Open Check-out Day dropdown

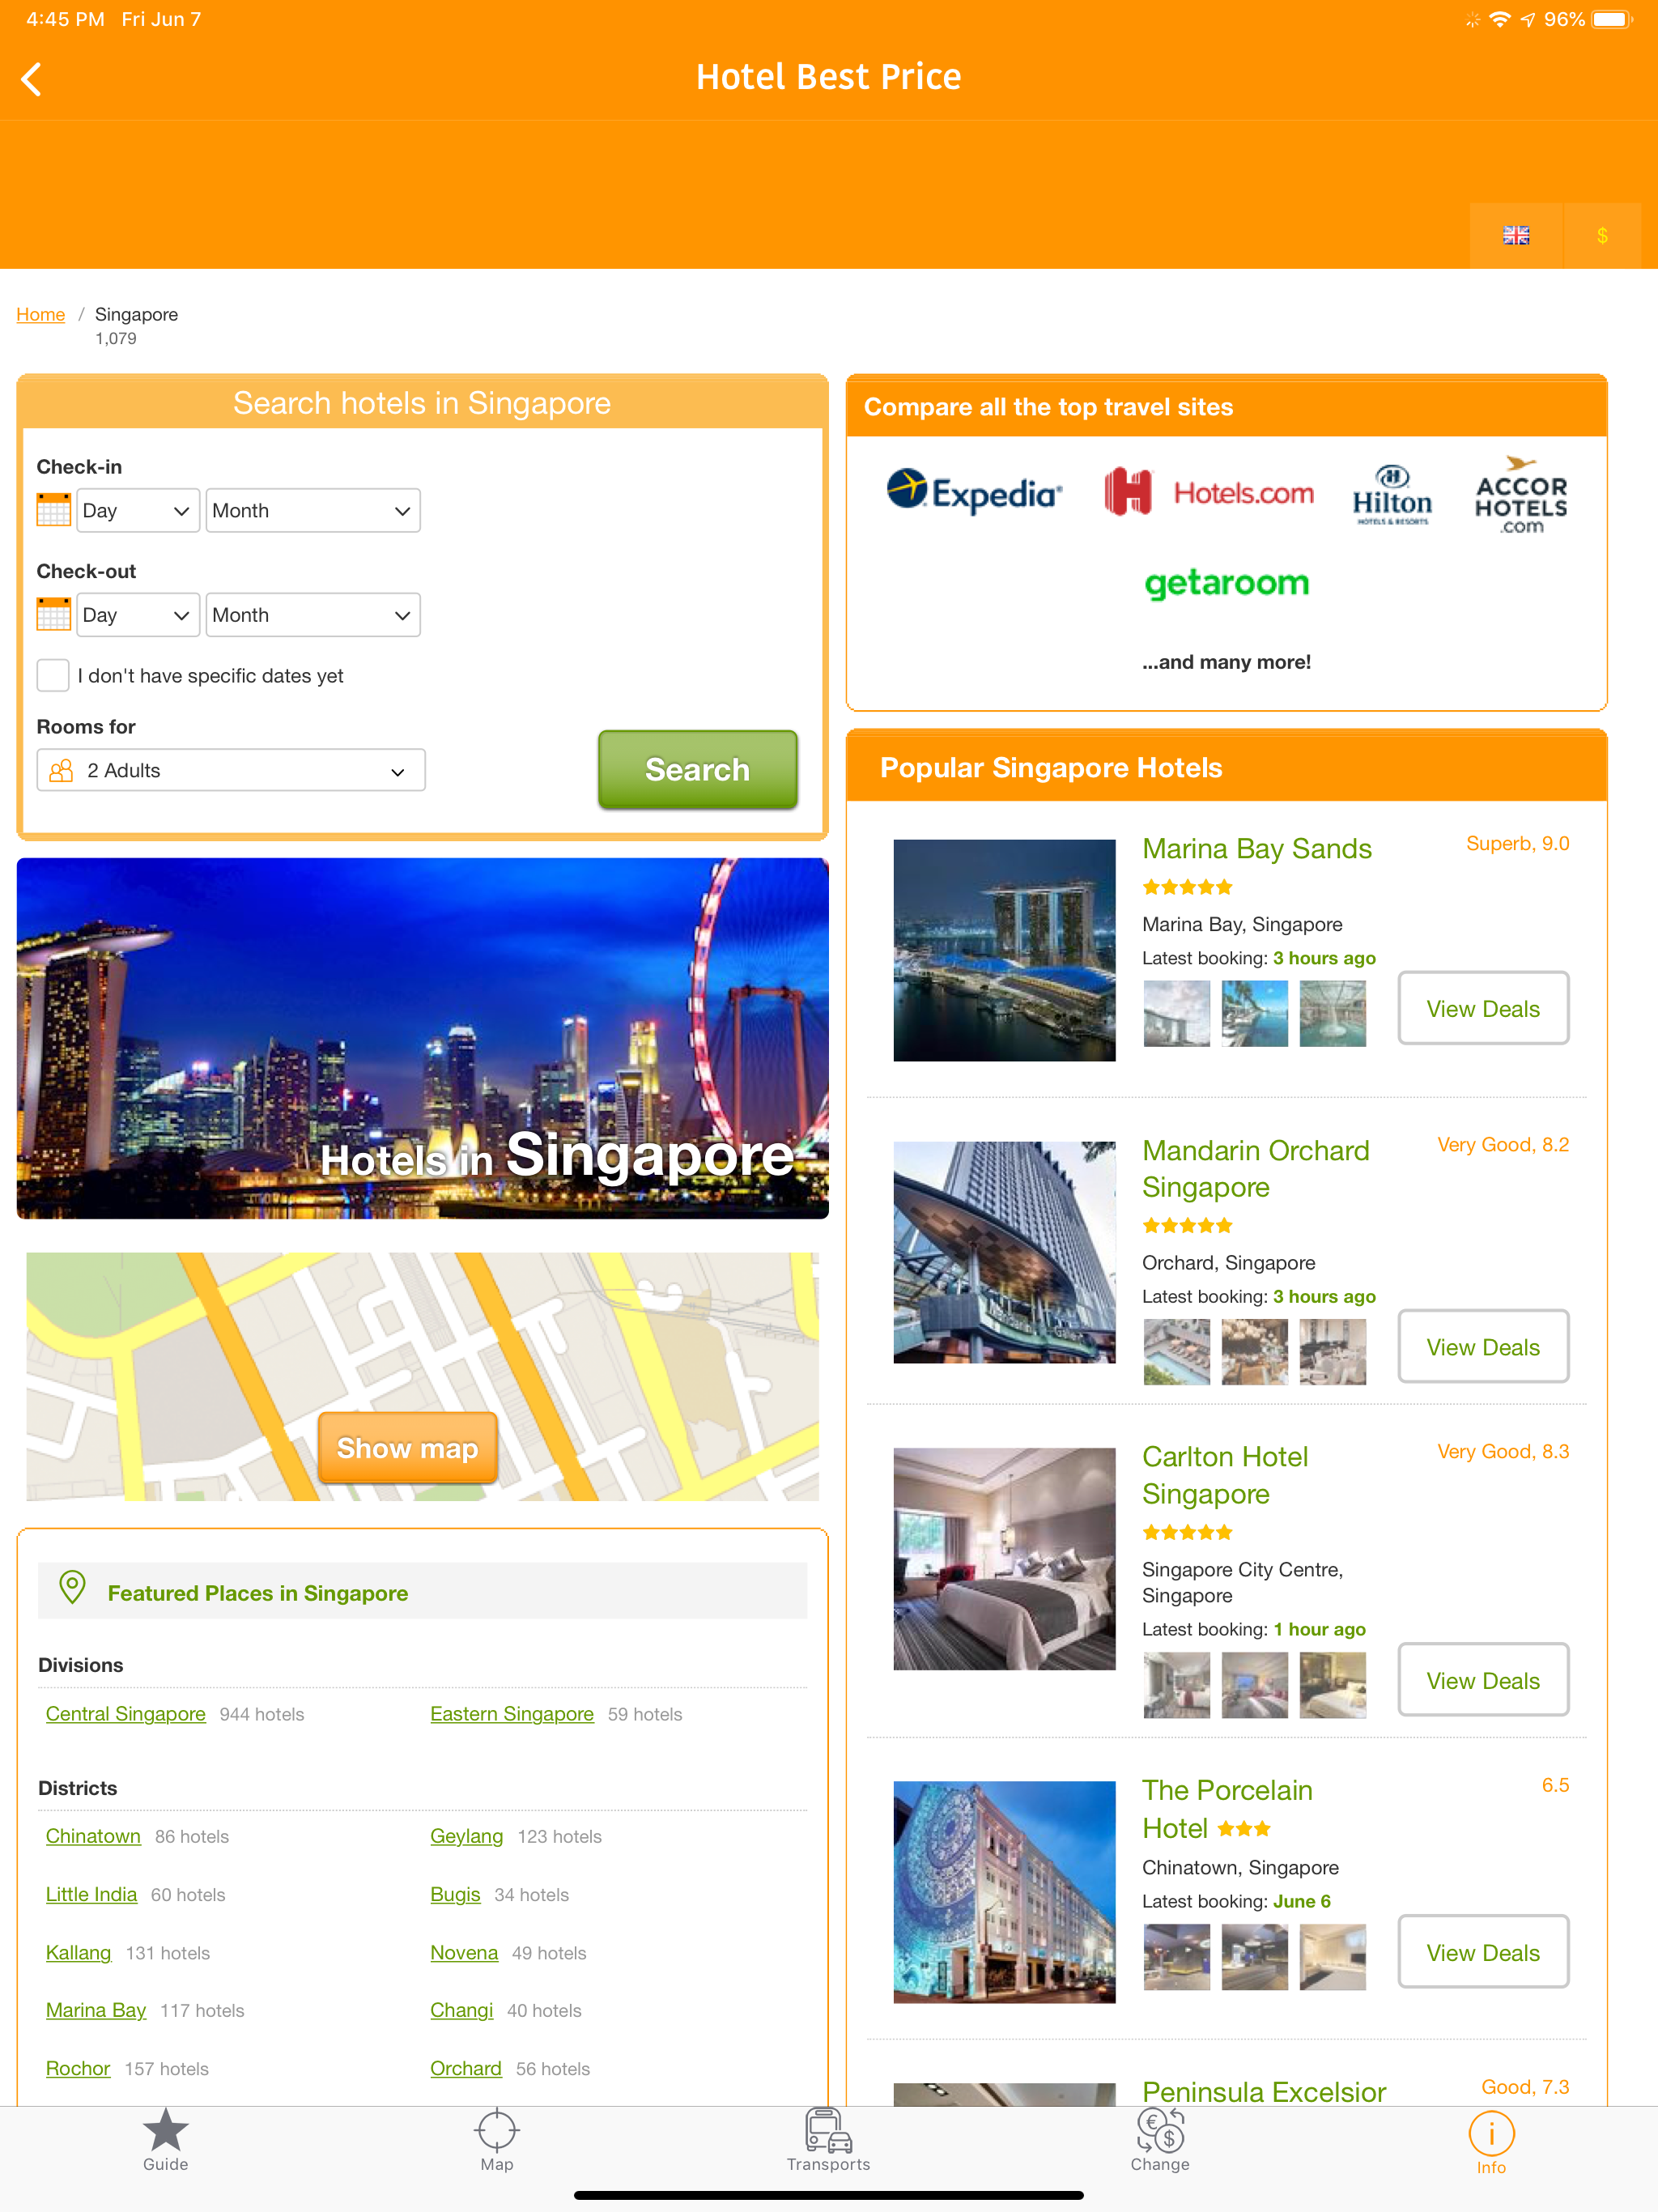(138, 615)
